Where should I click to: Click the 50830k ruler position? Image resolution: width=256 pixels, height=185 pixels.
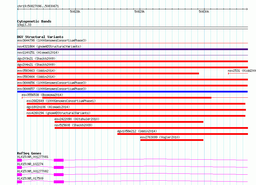(x=204, y=12)
